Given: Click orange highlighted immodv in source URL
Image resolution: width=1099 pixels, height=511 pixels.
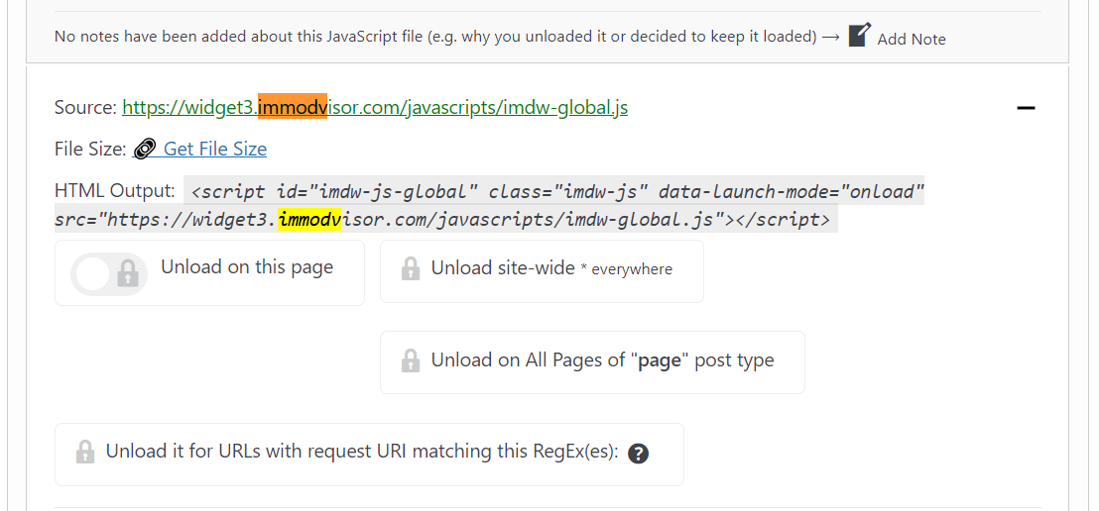Looking at the screenshot, I should [293, 106].
